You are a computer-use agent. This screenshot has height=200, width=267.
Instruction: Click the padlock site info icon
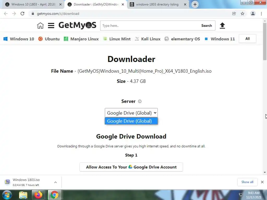point(33,14)
